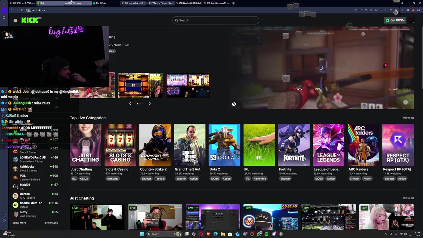423x238 pixels.
Task: Open View all for Just Chatting section
Action: [408, 198]
